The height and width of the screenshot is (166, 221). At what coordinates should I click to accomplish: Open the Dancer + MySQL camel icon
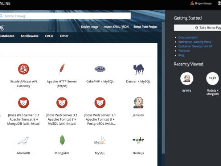(x=138, y=69)
